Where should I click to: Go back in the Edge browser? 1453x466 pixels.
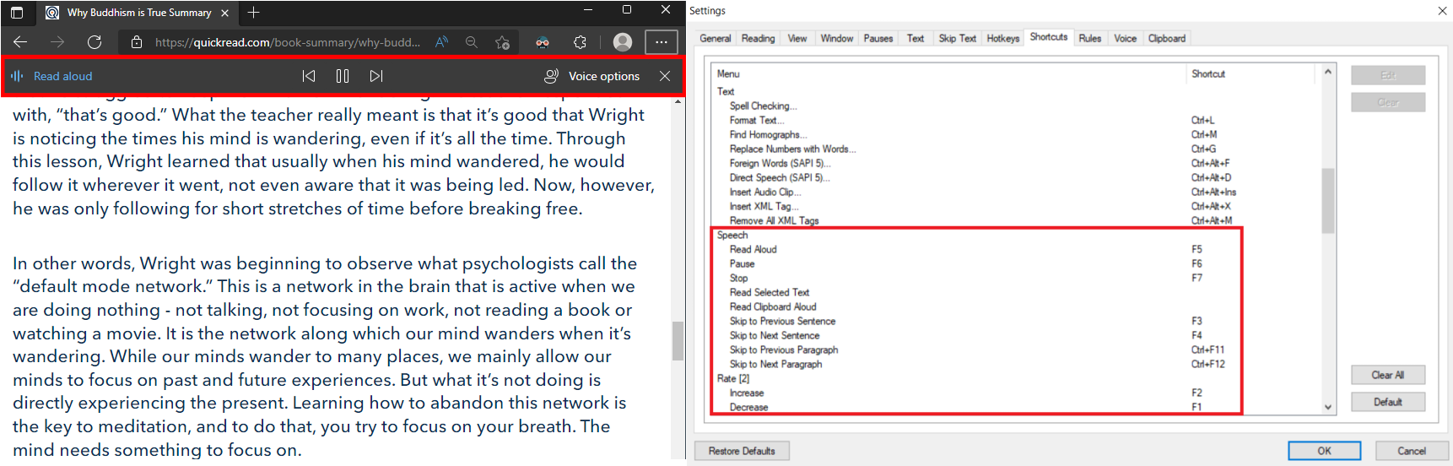point(20,42)
